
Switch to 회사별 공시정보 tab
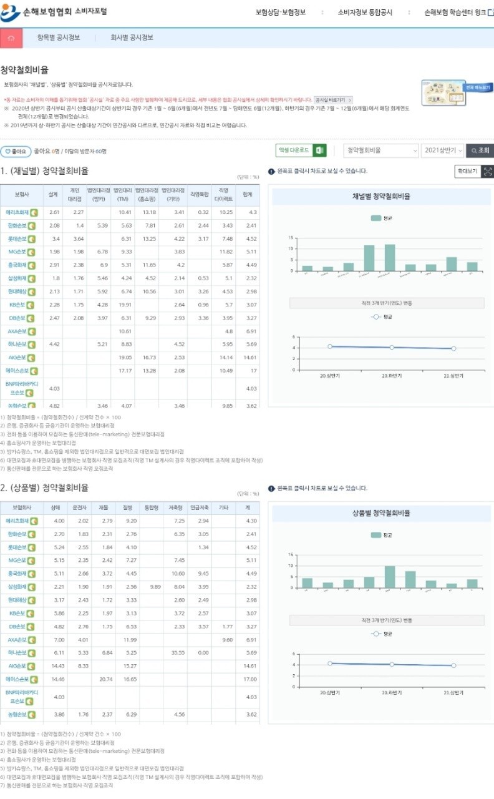pos(132,37)
